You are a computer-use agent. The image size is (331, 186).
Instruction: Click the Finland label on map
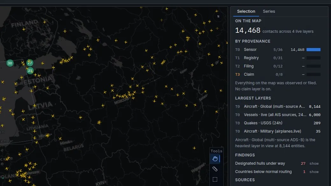coord(25,23)
